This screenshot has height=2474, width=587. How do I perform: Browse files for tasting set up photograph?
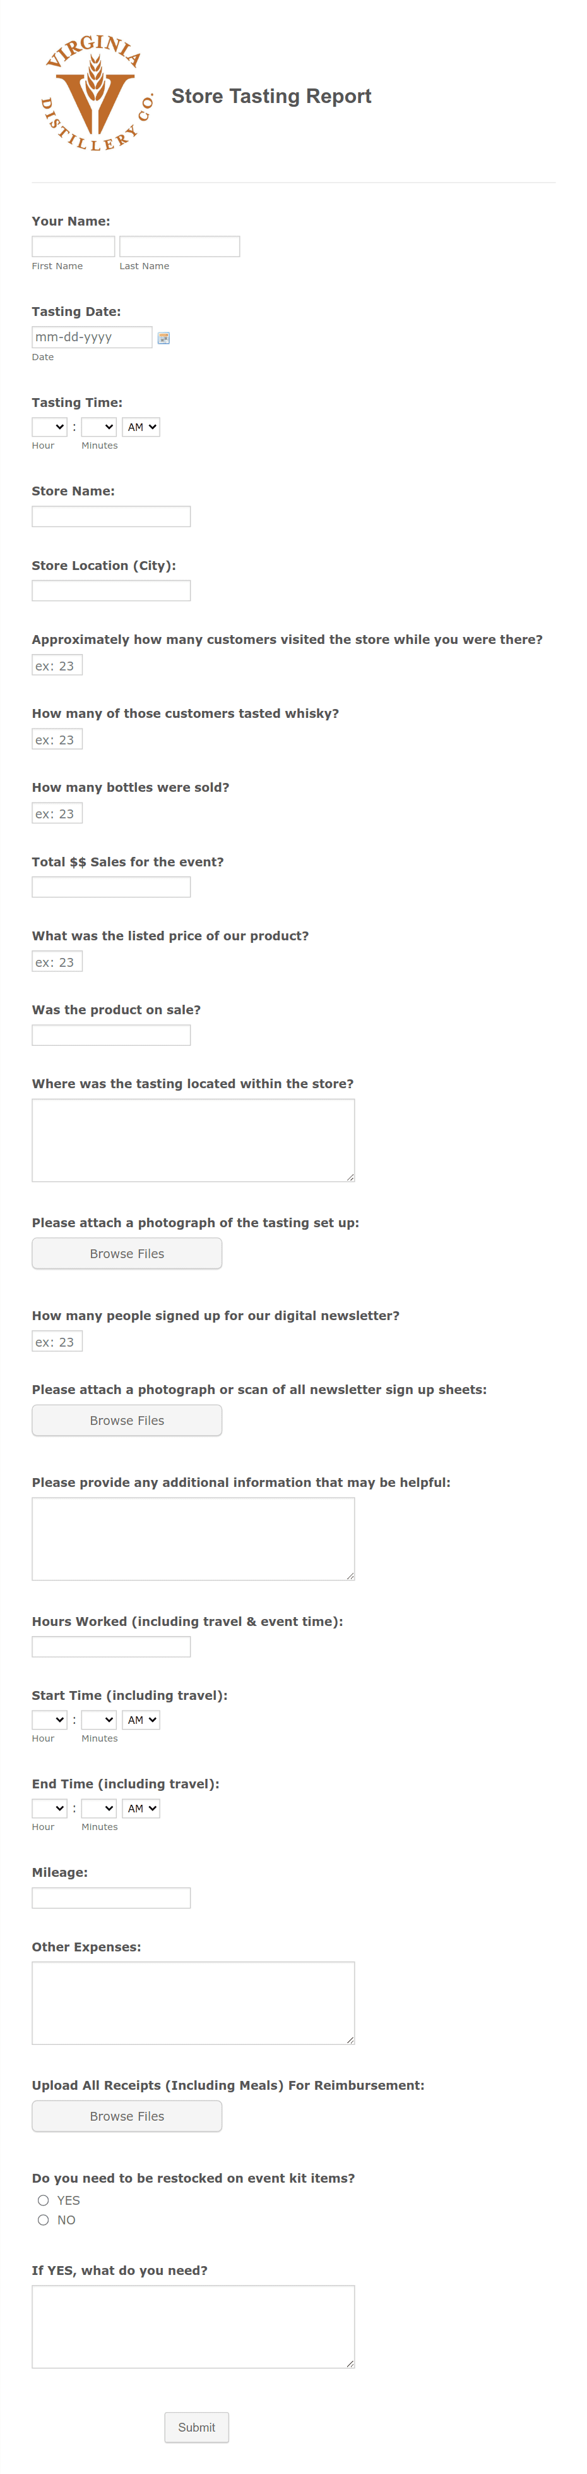pos(127,1253)
